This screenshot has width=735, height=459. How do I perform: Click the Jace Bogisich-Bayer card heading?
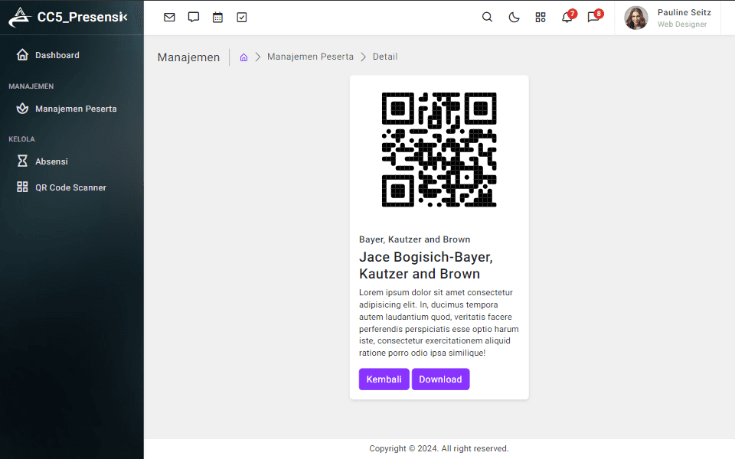tap(426, 265)
